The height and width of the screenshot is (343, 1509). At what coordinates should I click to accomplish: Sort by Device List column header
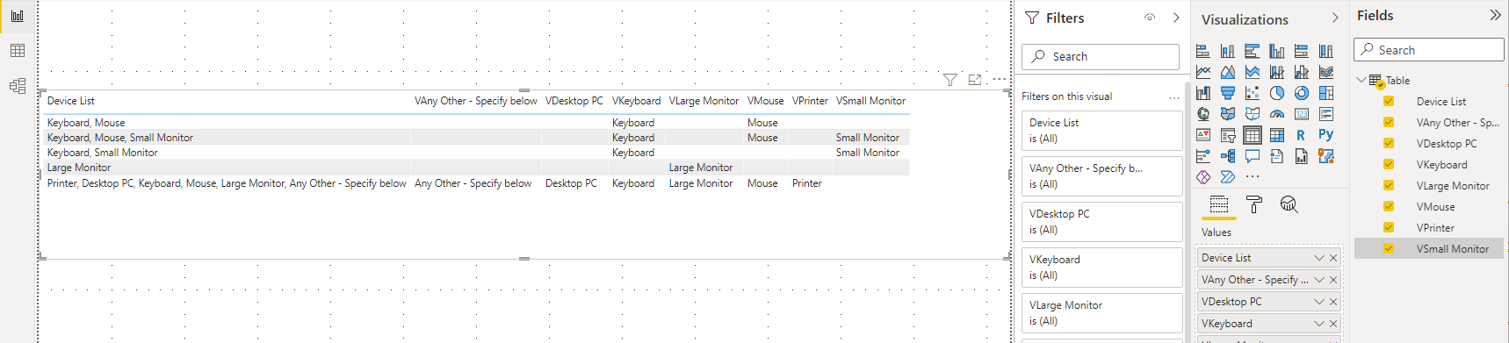[71, 101]
